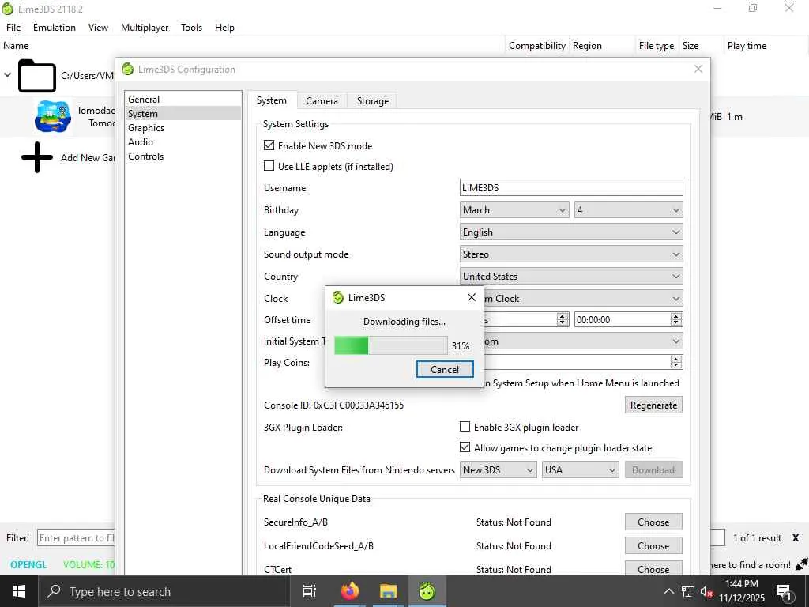The width and height of the screenshot is (809, 607).
Task: Close the Lime3DS Configuration window
Action: [x=698, y=69]
